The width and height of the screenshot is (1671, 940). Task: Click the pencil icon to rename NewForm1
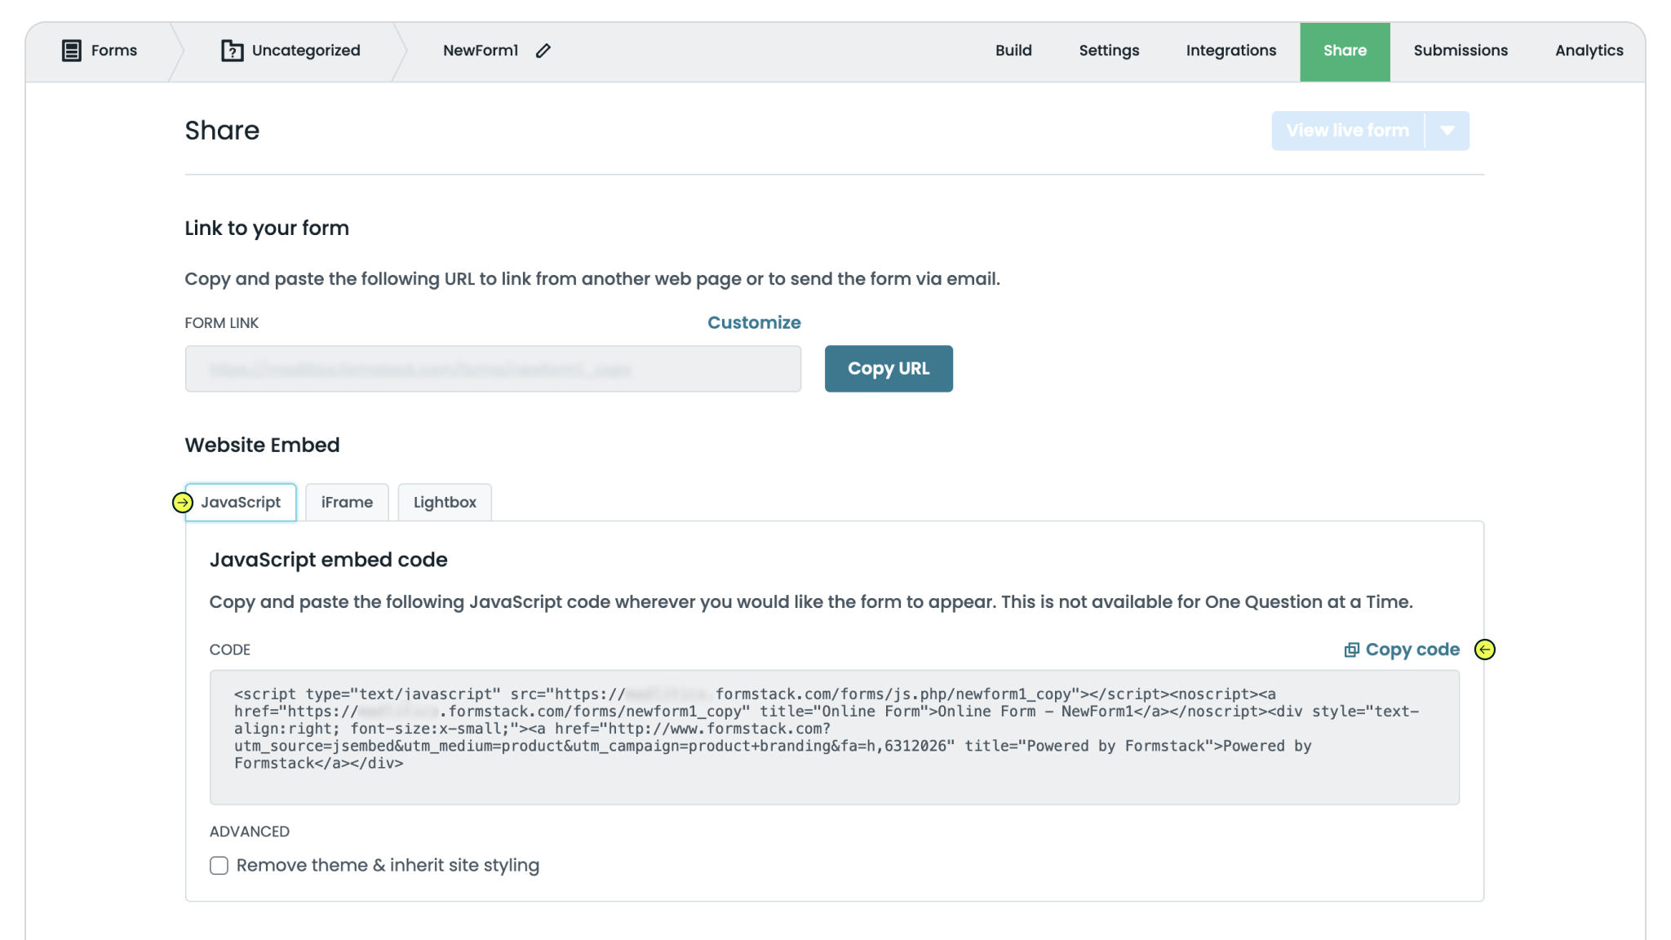[543, 51]
